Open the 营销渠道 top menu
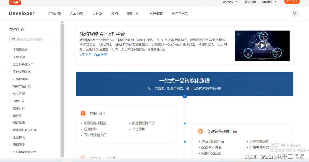Image resolution: width=309 pixels, height=162 pixels. pyautogui.click(x=156, y=14)
